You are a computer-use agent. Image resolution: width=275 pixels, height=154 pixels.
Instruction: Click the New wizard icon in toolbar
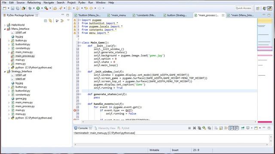[5, 8]
